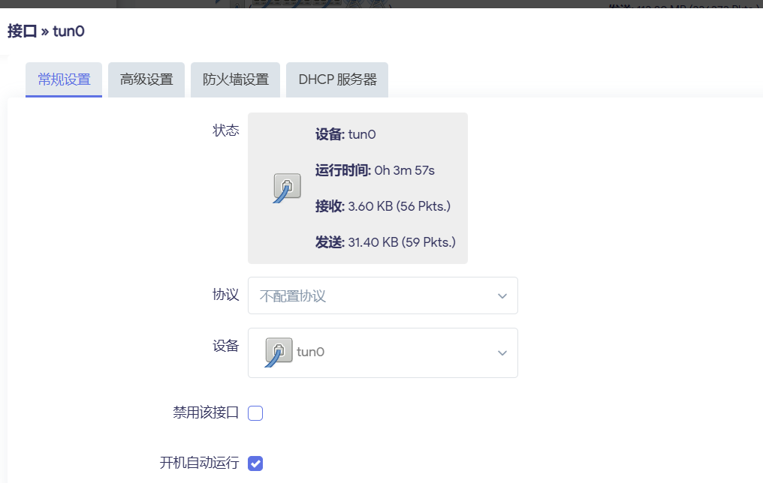Click the ethernet port icon in status box
Viewport: 763px width, 483px height.
pyautogui.click(x=287, y=187)
